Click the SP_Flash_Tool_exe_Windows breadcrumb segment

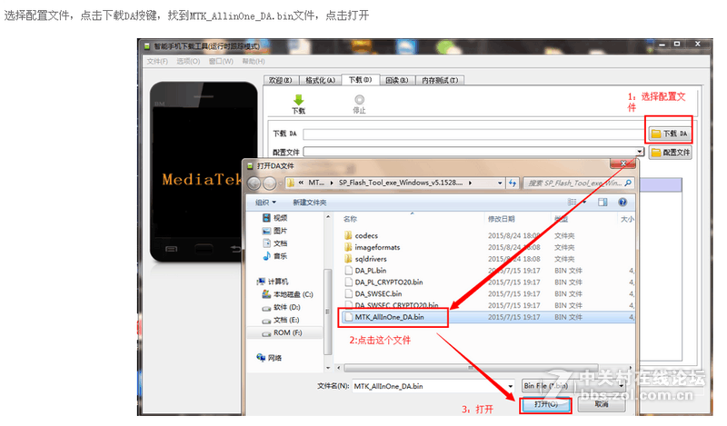pyautogui.click(x=401, y=183)
